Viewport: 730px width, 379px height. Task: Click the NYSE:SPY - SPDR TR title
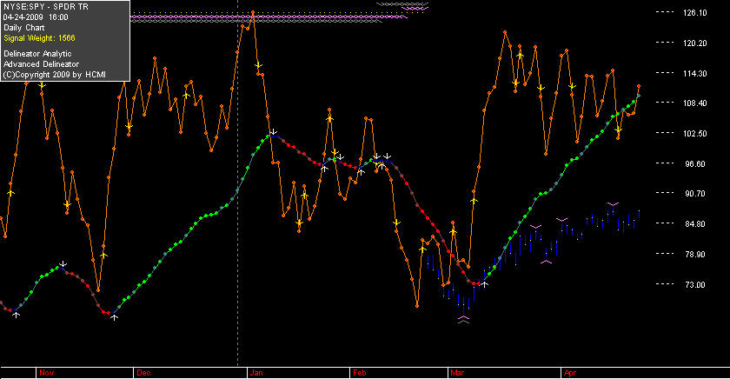click(x=45, y=7)
